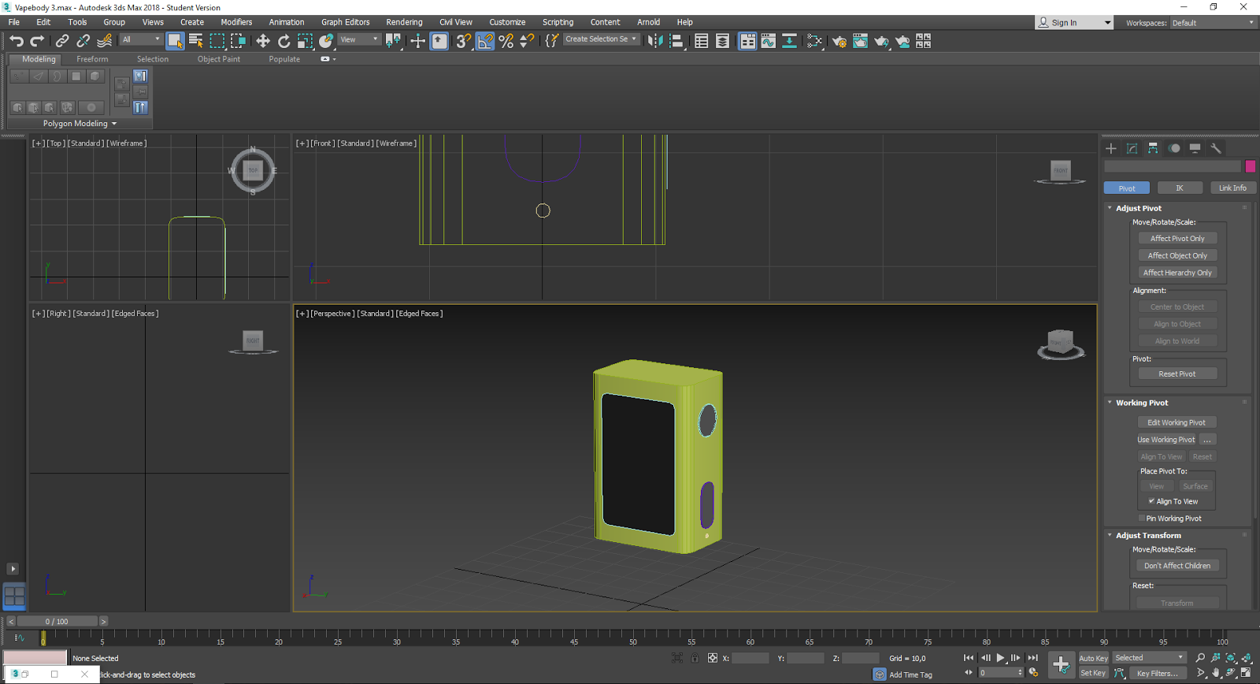Open Render Setup teapot icon
The width and height of the screenshot is (1260, 684).
(839, 41)
